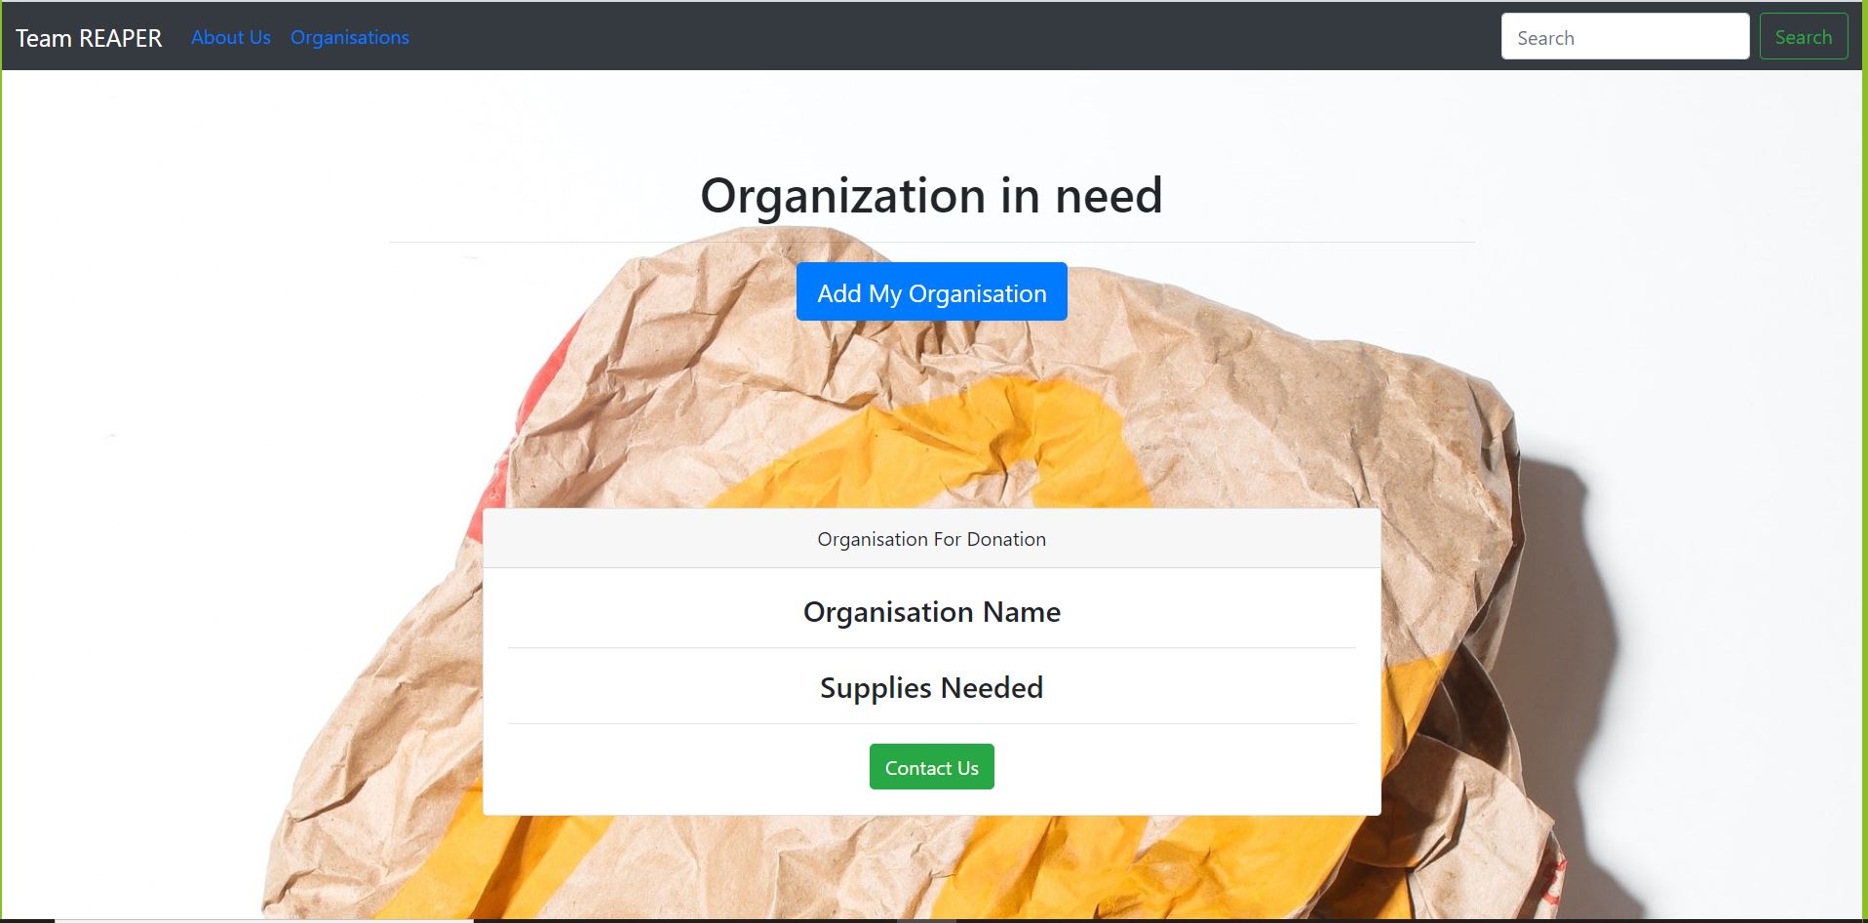This screenshot has width=1868, height=923.
Task: Click the Contact Us button
Action: (932, 767)
